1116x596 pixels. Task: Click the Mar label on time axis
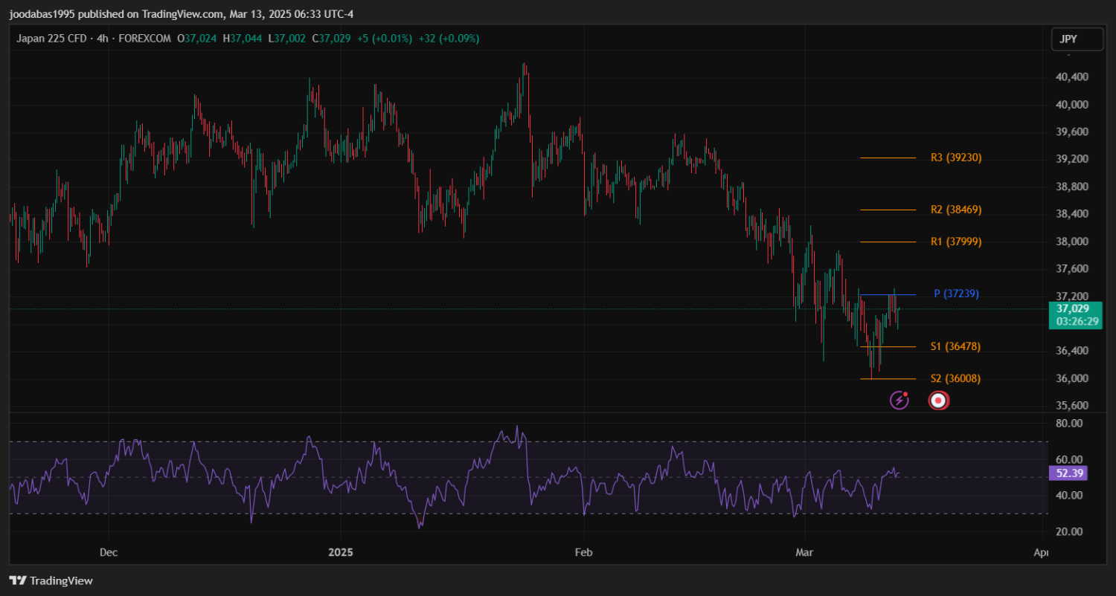[x=804, y=553]
